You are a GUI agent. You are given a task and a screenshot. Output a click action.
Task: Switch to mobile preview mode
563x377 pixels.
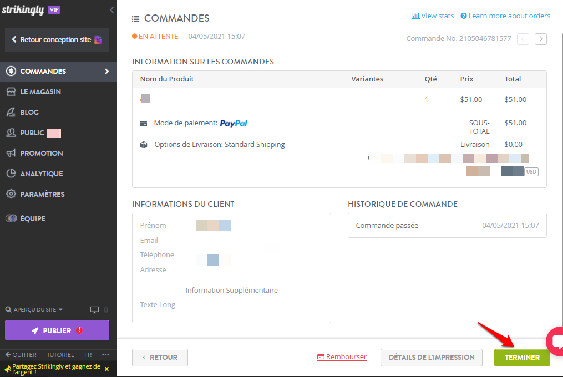coord(105,309)
